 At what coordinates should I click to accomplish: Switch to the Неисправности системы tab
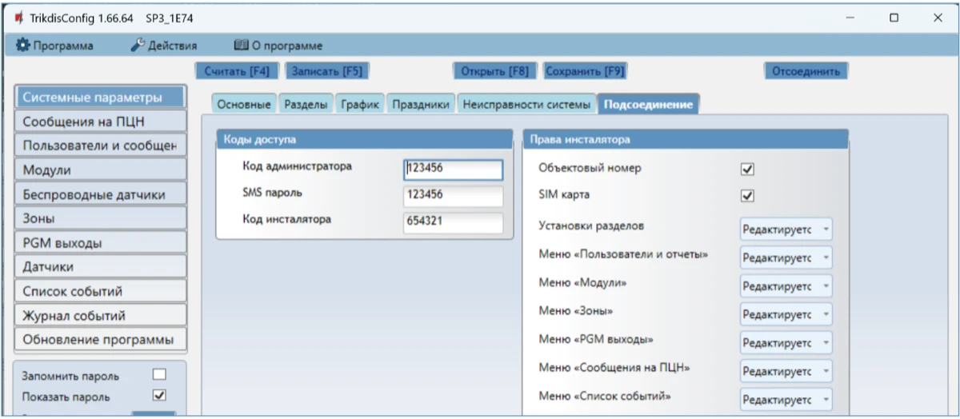(528, 105)
